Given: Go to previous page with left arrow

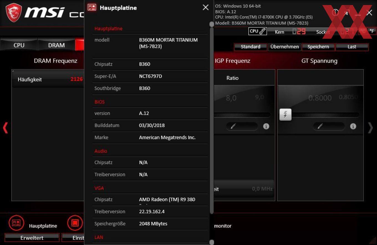Looking at the screenshot, I should point(5,128).
